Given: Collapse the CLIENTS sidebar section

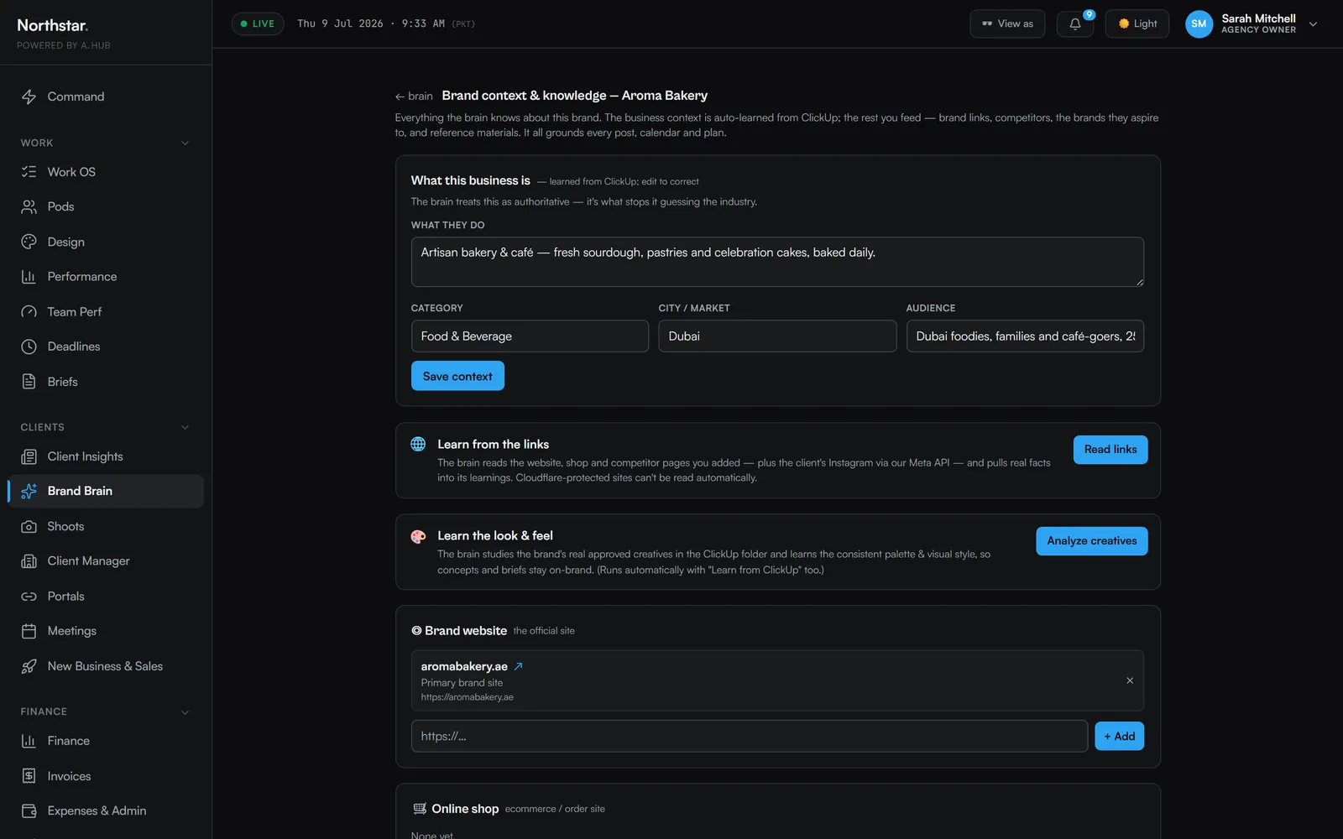Looking at the screenshot, I should [185, 427].
